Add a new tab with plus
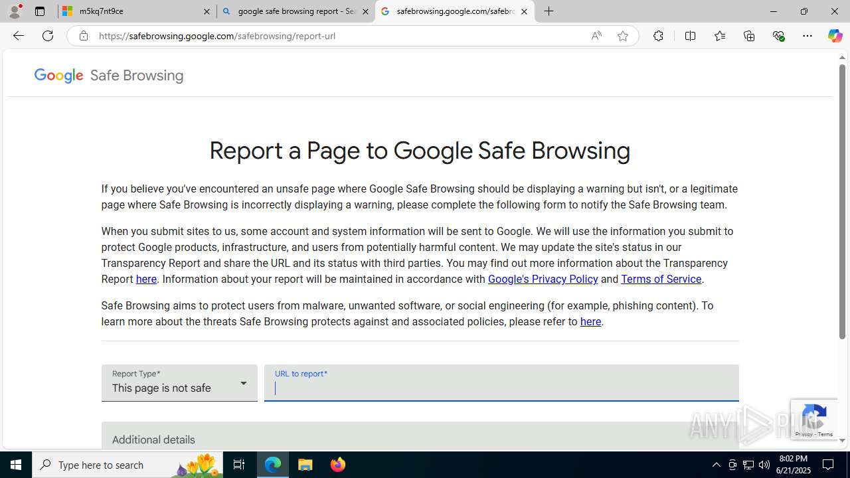 coord(549,11)
